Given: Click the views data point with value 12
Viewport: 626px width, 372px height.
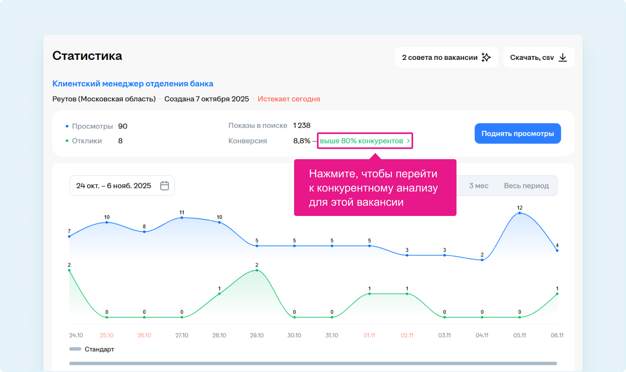Looking at the screenshot, I should pyautogui.click(x=520, y=213).
